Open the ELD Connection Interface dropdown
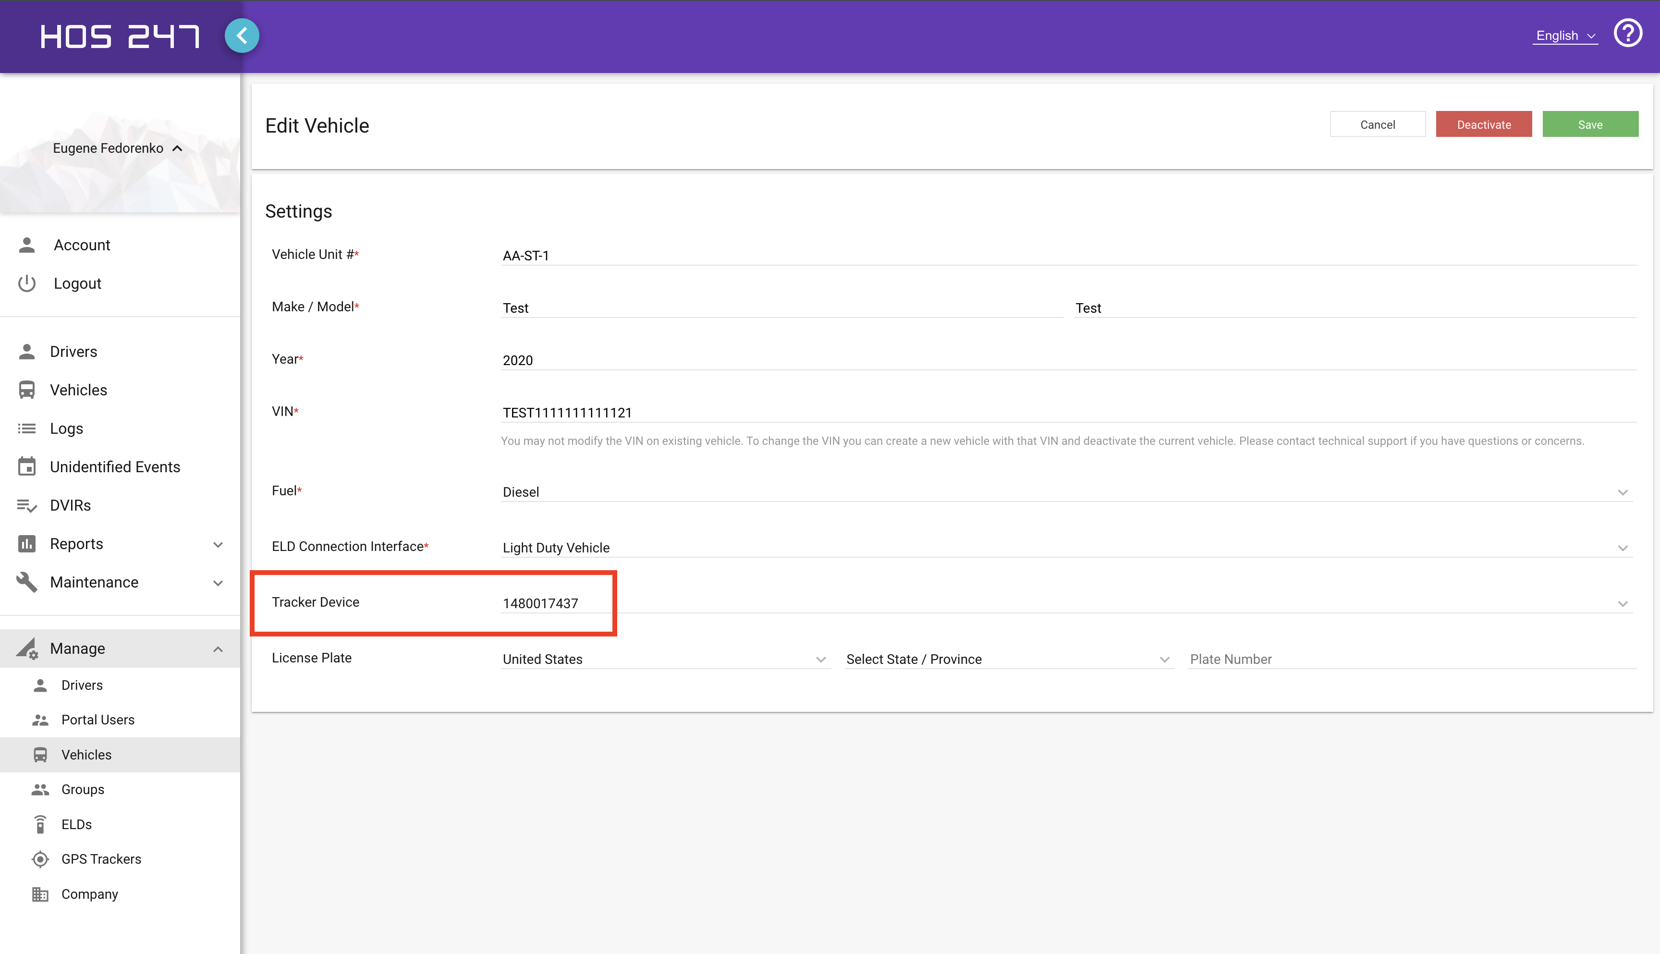 [x=1067, y=548]
